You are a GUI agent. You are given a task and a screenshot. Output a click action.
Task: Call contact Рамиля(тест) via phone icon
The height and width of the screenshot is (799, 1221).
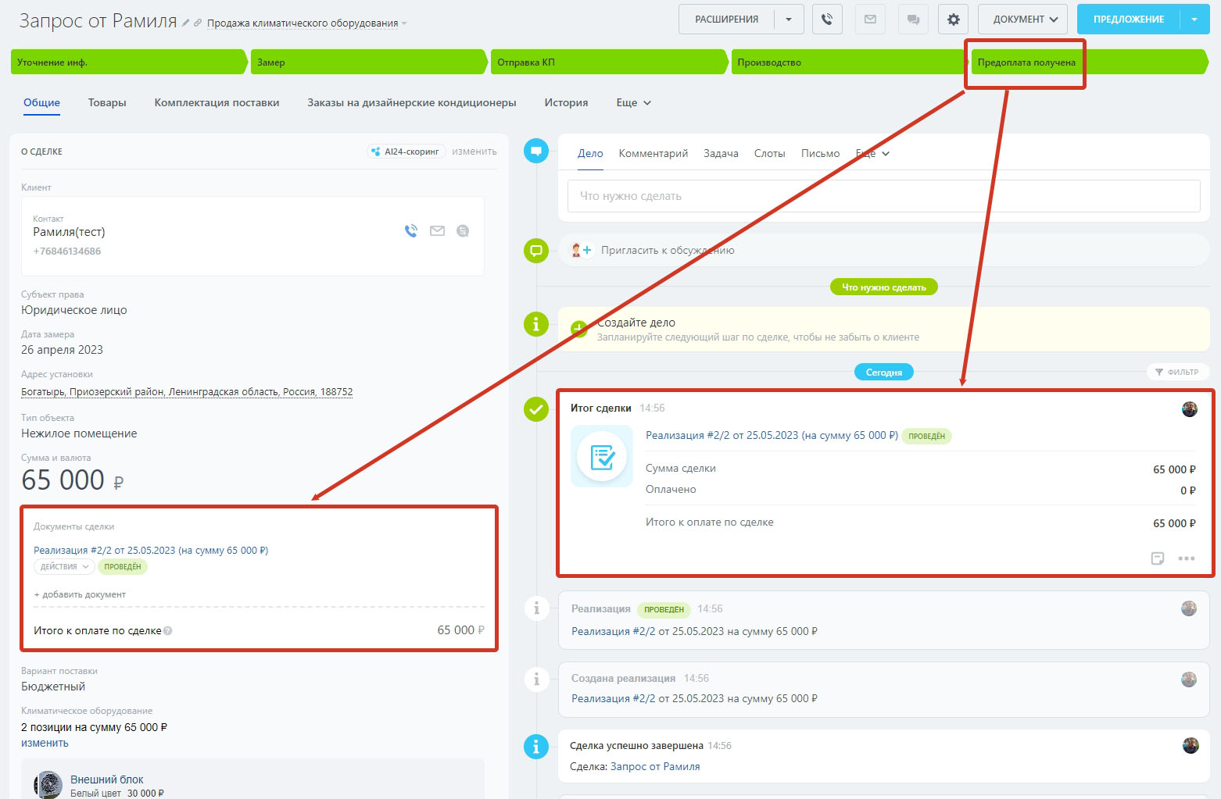(411, 230)
